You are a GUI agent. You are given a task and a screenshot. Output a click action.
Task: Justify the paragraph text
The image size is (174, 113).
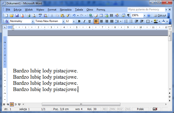click(112, 21)
